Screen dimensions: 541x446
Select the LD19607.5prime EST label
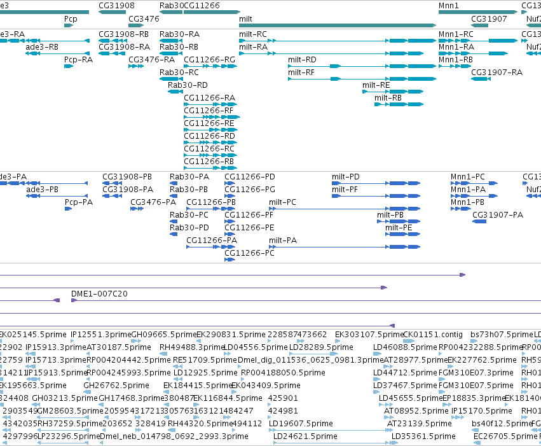(301, 424)
